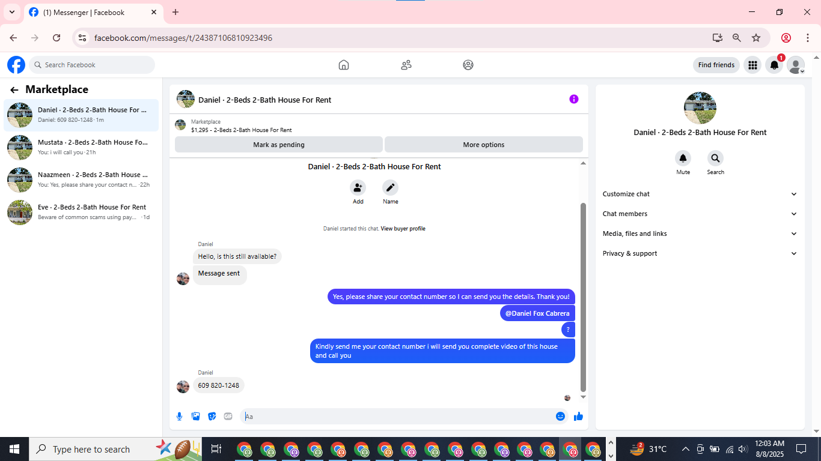
Task: Open Naazmeen conversation in chat list
Action: (x=81, y=179)
